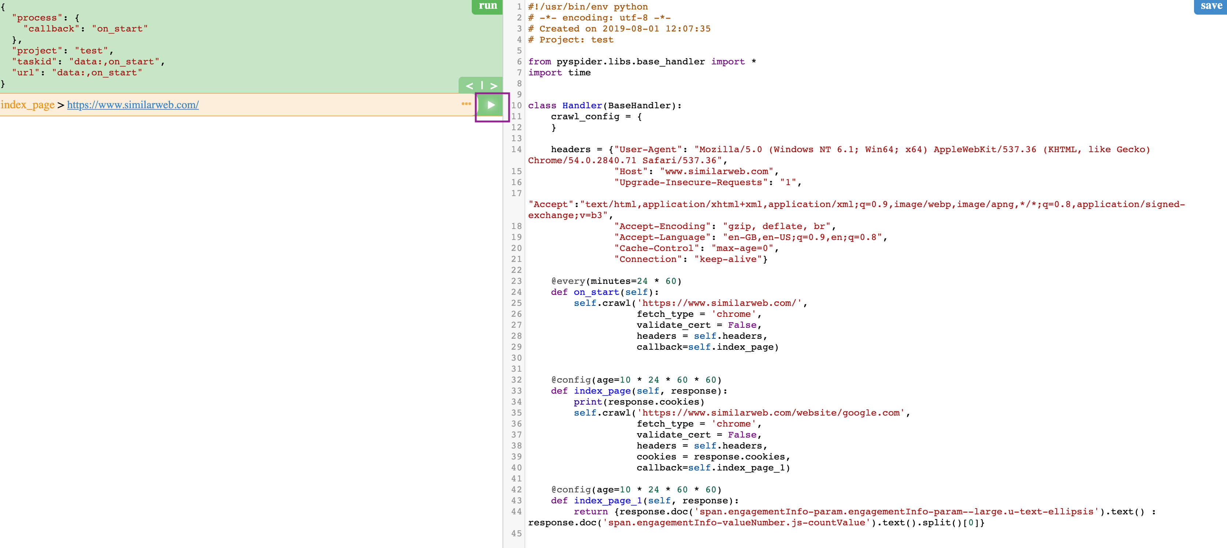Click the "project": "test" line in task JSON
Screen dimensions: 1227x548
click(x=62, y=50)
